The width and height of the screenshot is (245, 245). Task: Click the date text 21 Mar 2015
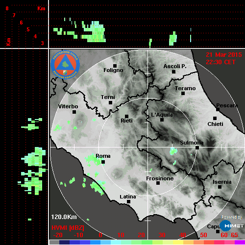[224, 55]
